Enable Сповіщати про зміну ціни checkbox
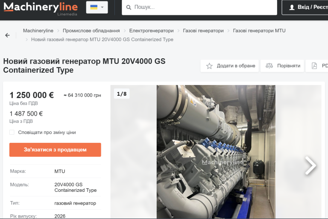The width and height of the screenshot is (328, 219). 12,132
